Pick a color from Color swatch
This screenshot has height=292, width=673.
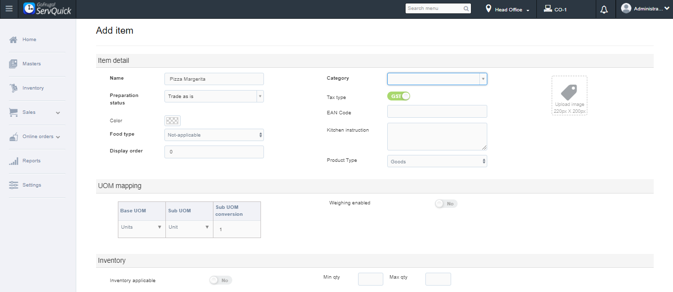tap(172, 121)
